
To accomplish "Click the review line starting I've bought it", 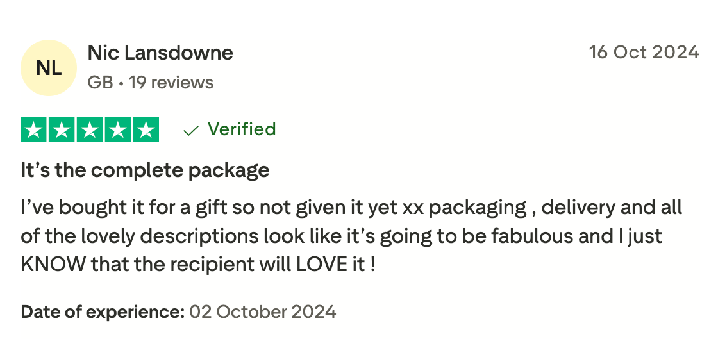I will point(351,208).
